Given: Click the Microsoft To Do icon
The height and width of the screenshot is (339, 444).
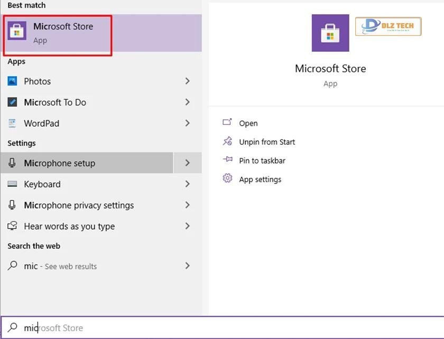Looking at the screenshot, I should pyautogui.click(x=12, y=102).
